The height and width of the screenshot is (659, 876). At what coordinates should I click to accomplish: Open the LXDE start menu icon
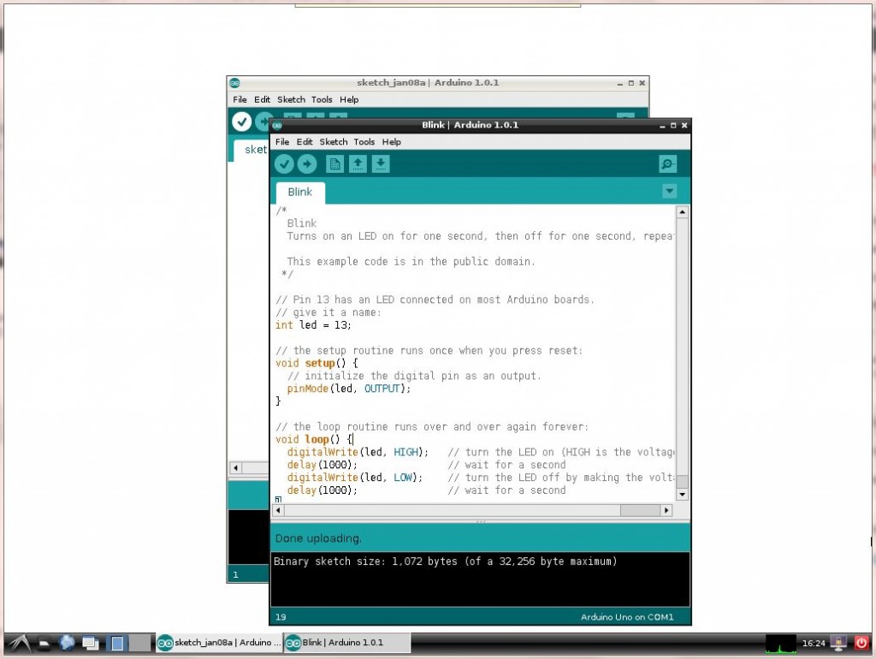click(19, 643)
